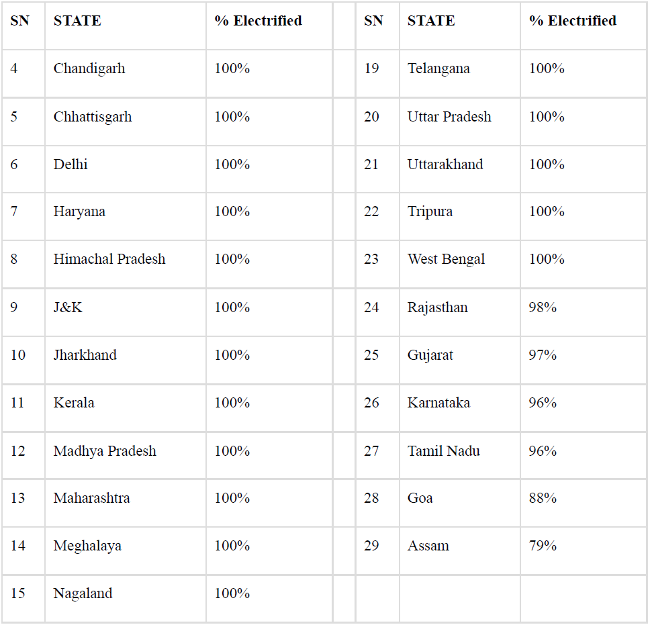Select the Madhya Pradesh cell
This screenshot has width=652, height=631.
coord(105,451)
